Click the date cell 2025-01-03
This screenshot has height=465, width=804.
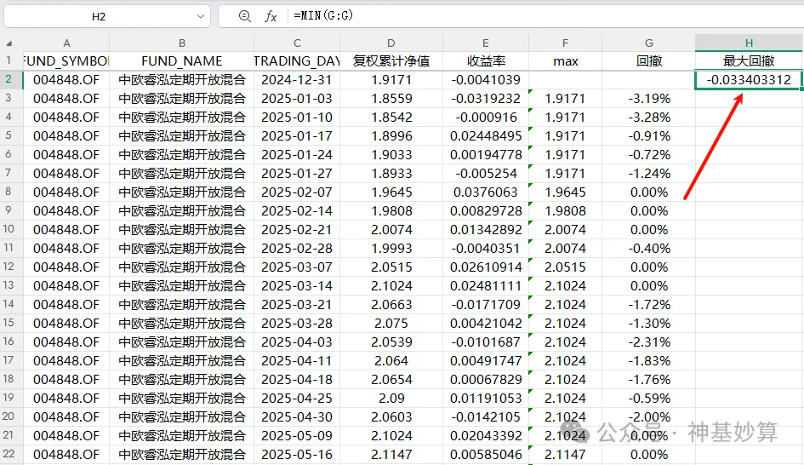[297, 99]
